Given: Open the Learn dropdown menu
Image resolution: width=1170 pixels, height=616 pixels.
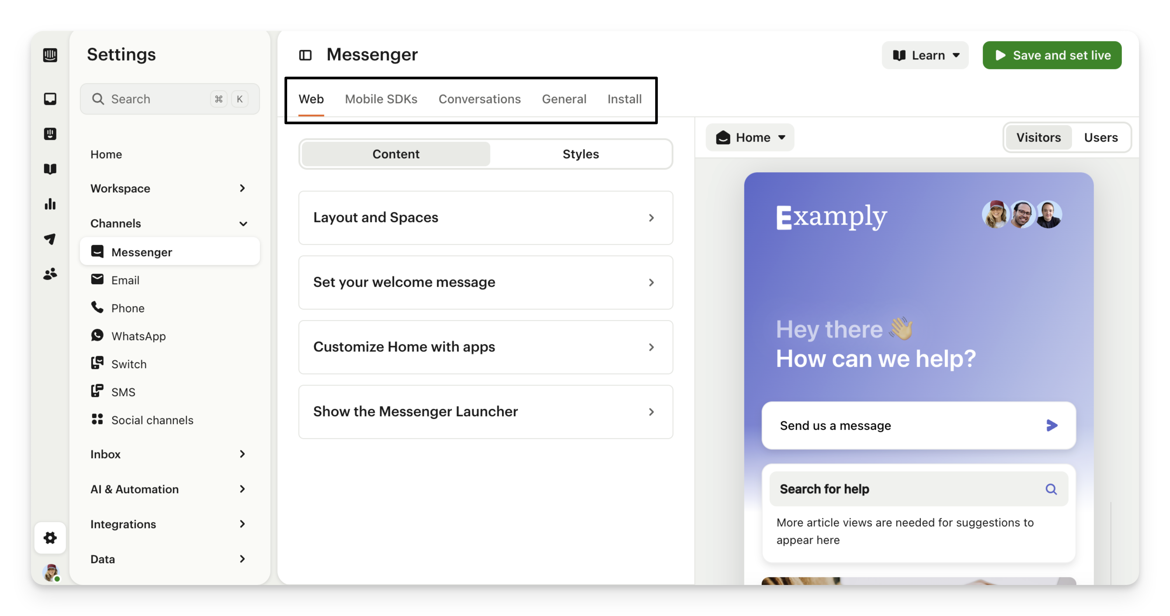Looking at the screenshot, I should click(925, 56).
